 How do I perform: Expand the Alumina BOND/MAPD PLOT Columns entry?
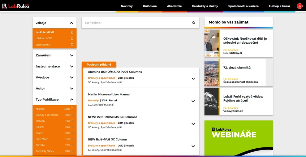coord(193,79)
